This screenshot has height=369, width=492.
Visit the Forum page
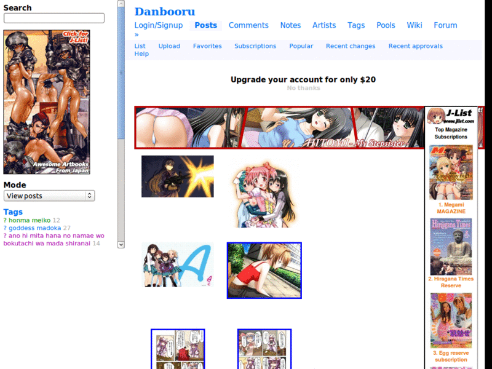point(445,25)
